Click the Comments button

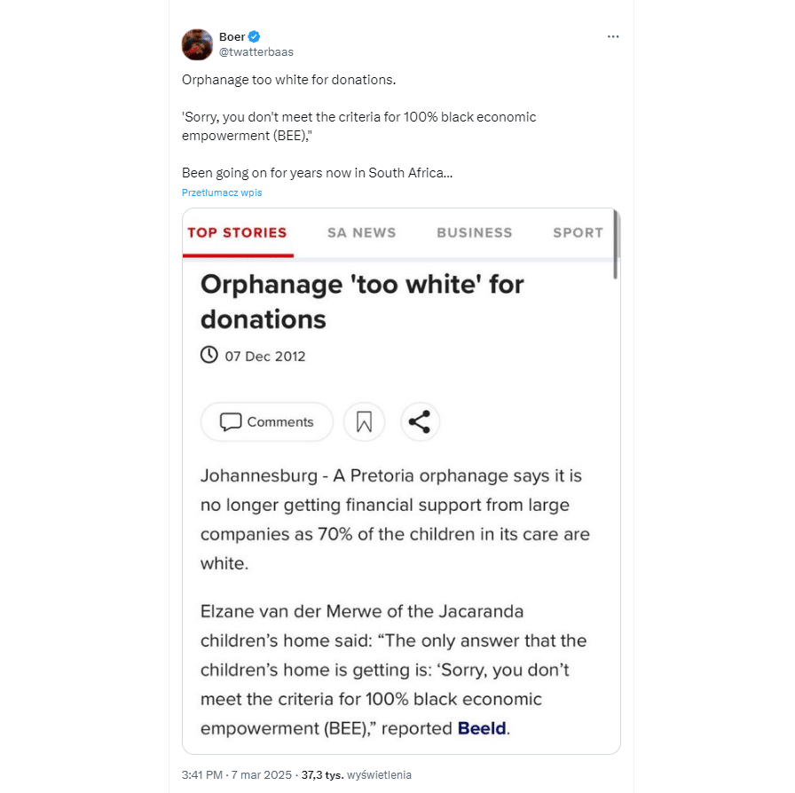click(x=267, y=422)
